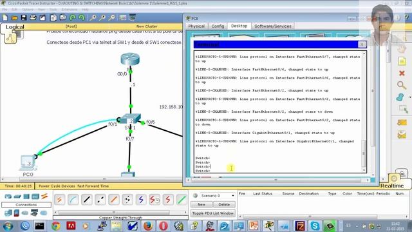Screen dimensions: 412x232
Task: Switch to the Software/Services tab
Action: 273,26
